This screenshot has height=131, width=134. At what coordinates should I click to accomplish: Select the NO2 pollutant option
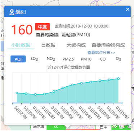pos(51,59)
